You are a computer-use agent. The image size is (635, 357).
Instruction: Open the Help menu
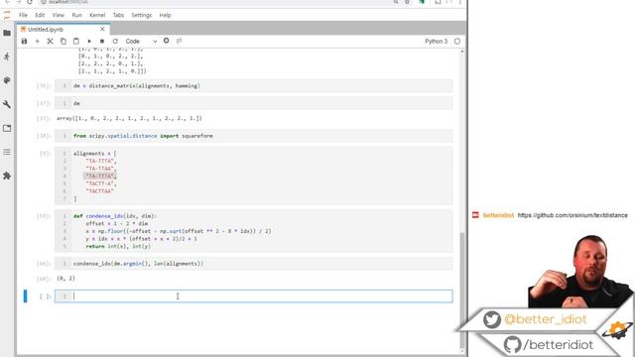[165, 15]
